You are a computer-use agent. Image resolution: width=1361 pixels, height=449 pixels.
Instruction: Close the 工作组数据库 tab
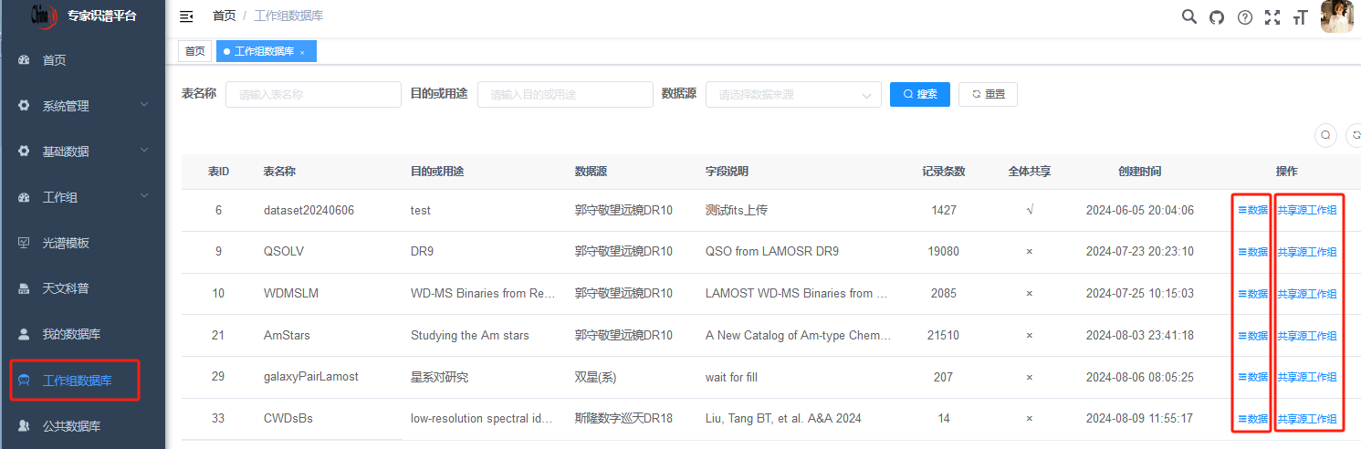coord(302,53)
